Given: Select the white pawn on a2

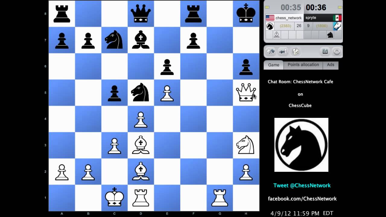Looking at the screenshot, I should 62,172.
